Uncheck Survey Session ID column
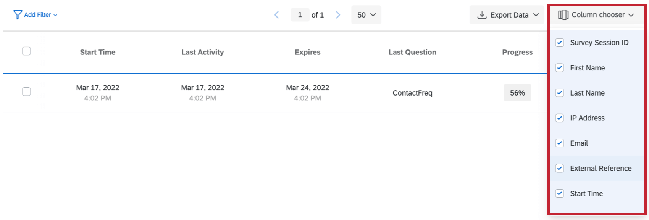649x220 pixels. click(560, 43)
